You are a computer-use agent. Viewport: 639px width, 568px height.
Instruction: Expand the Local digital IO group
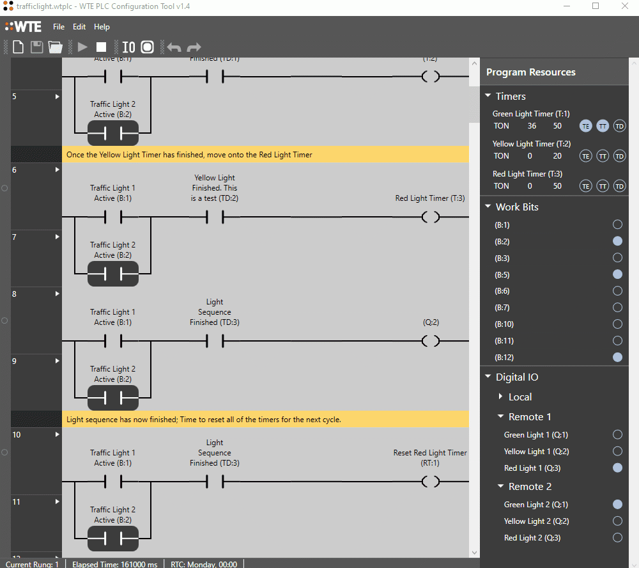501,397
